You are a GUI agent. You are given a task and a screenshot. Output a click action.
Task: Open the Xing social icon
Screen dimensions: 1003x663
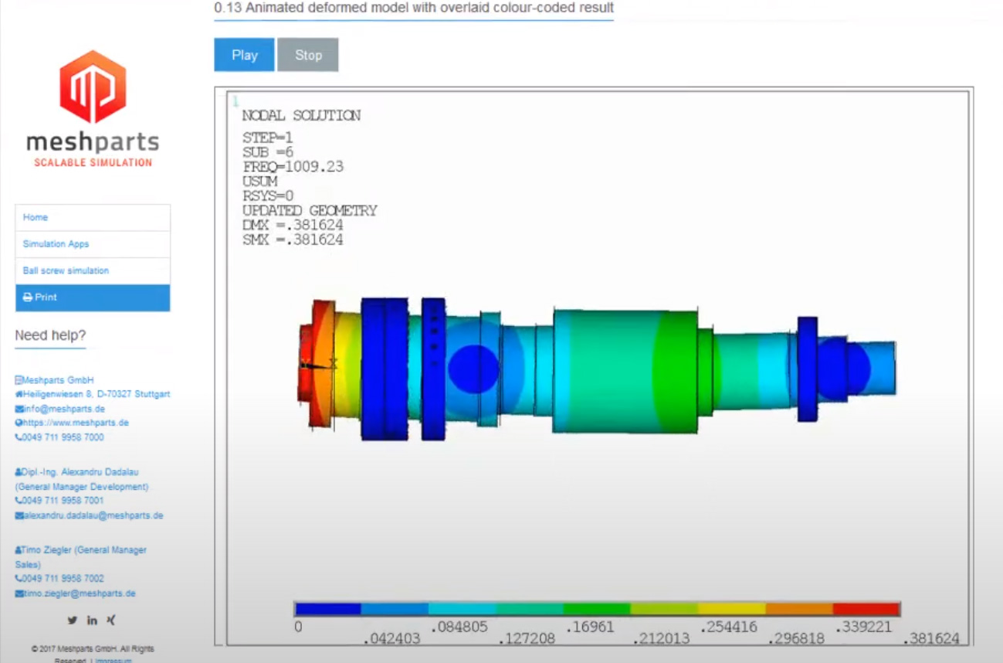tap(111, 620)
